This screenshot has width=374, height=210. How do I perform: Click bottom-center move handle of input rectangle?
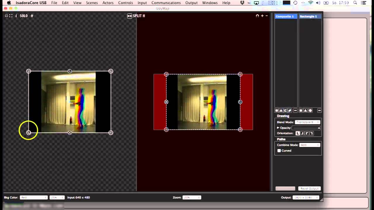pos(70,133)
